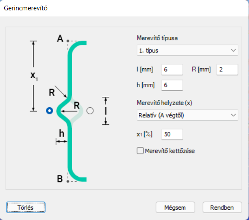Open the Merevítő típusa dropdown
249x220 pixels.
click(x=187, y=50)
